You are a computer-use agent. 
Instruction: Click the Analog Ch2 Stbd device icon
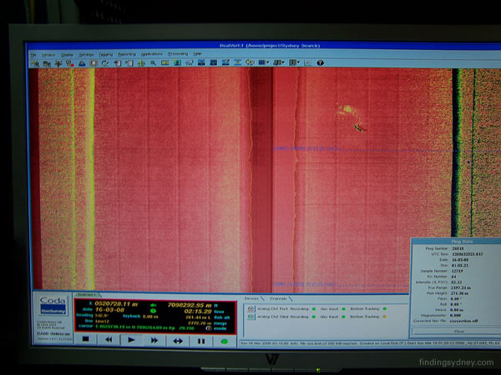(250, 317)
